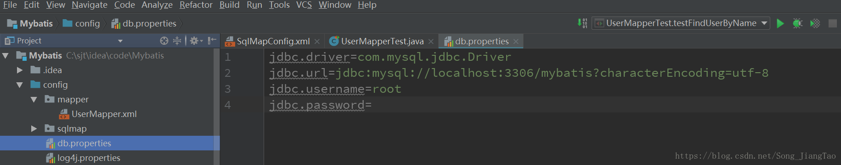
Task: Click db.properties breadcrumb in navigation bar
Action: point(144,24)
